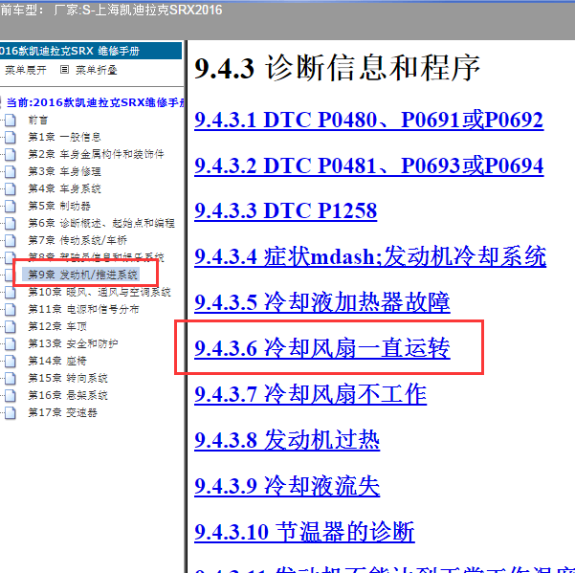Select tree item 第7章 传动系统/车桥
Viewport: 575px width, 573px height.
[x=77, y=240]
